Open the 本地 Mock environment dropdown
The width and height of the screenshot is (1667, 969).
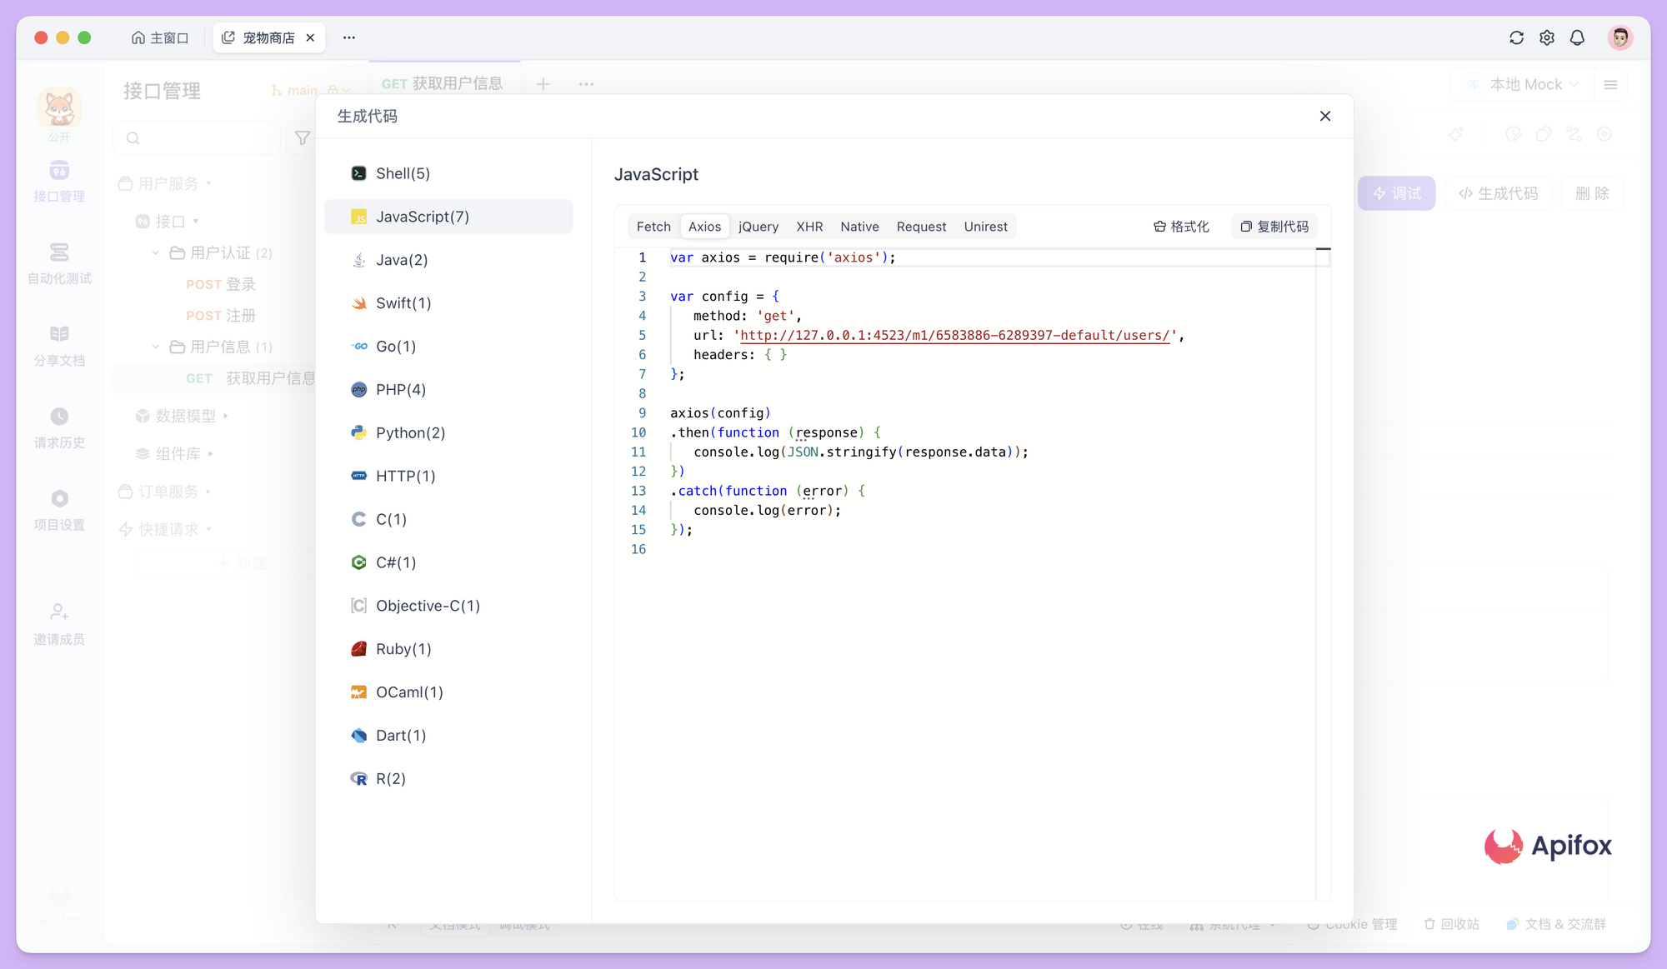[x=1519, y=84]
